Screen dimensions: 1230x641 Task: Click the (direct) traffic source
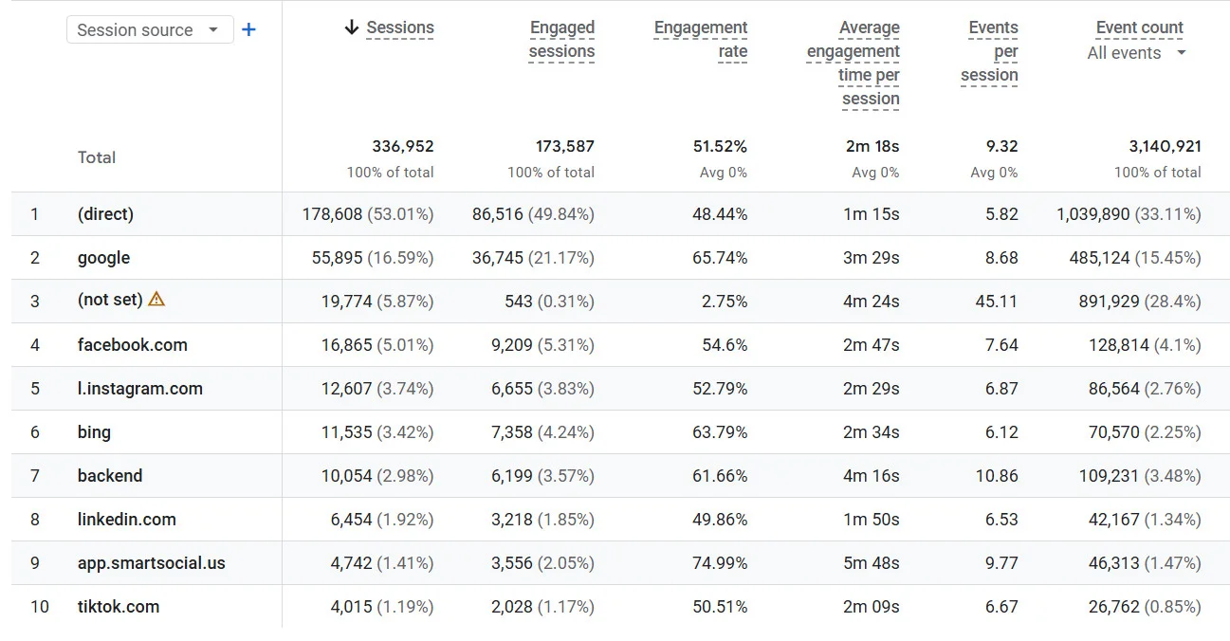105,214
